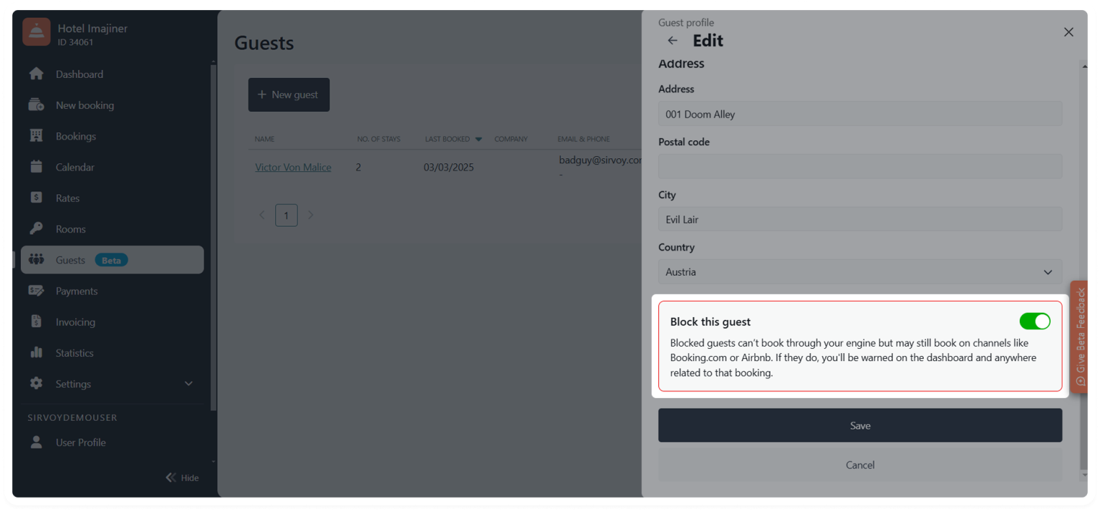Open the Country dropdown showing Austria
The image size is (1100, 512).
(x=859, y=271)
